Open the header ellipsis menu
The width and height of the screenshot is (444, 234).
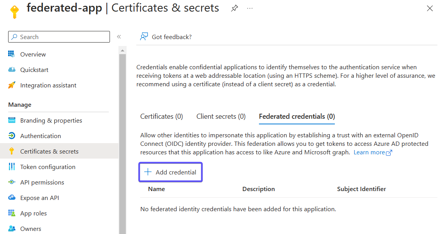(250, 8)
